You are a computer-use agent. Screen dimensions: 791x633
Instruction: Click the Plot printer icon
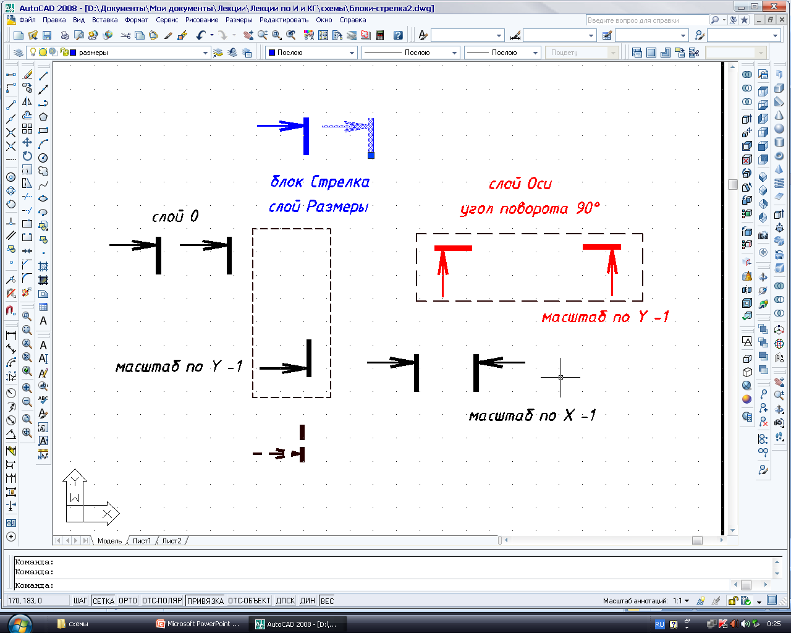click(64, 36)
